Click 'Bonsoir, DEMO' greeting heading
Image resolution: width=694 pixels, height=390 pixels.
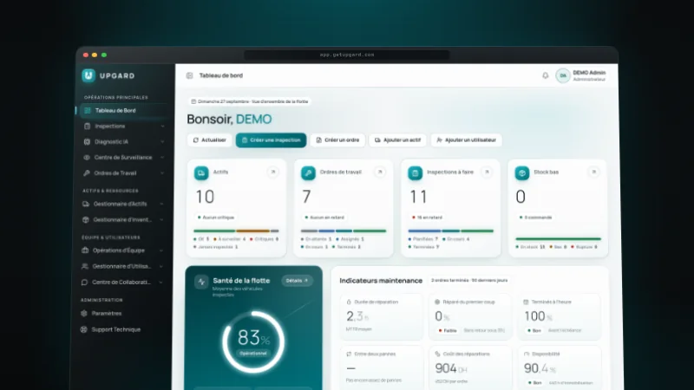pyautogui.click(x=229, y=119)
